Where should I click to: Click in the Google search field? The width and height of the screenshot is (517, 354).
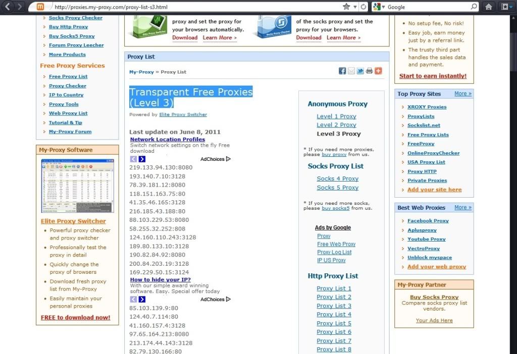[428, 7]
